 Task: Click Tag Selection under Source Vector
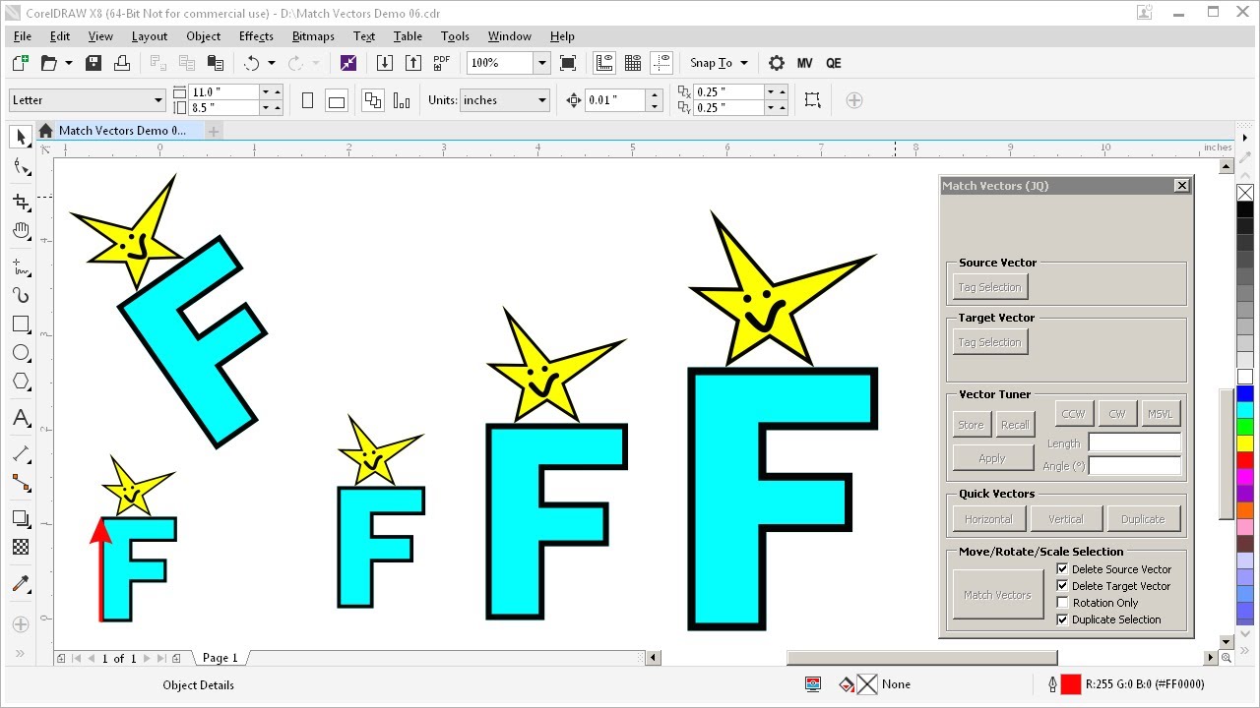990,287
